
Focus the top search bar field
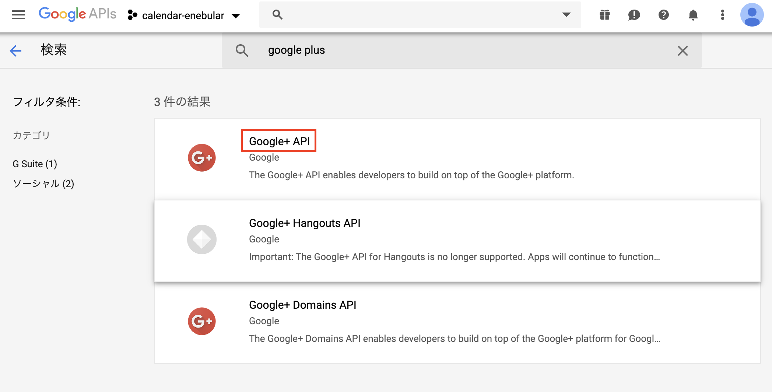(x=420, y=15)
